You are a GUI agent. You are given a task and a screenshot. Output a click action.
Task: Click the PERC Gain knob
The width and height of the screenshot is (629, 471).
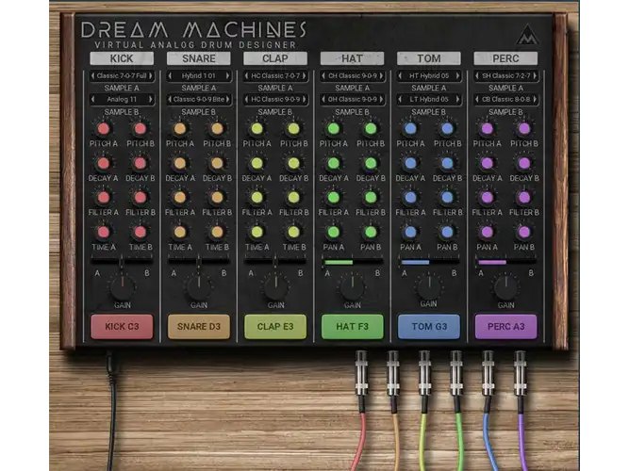(506, 287)
